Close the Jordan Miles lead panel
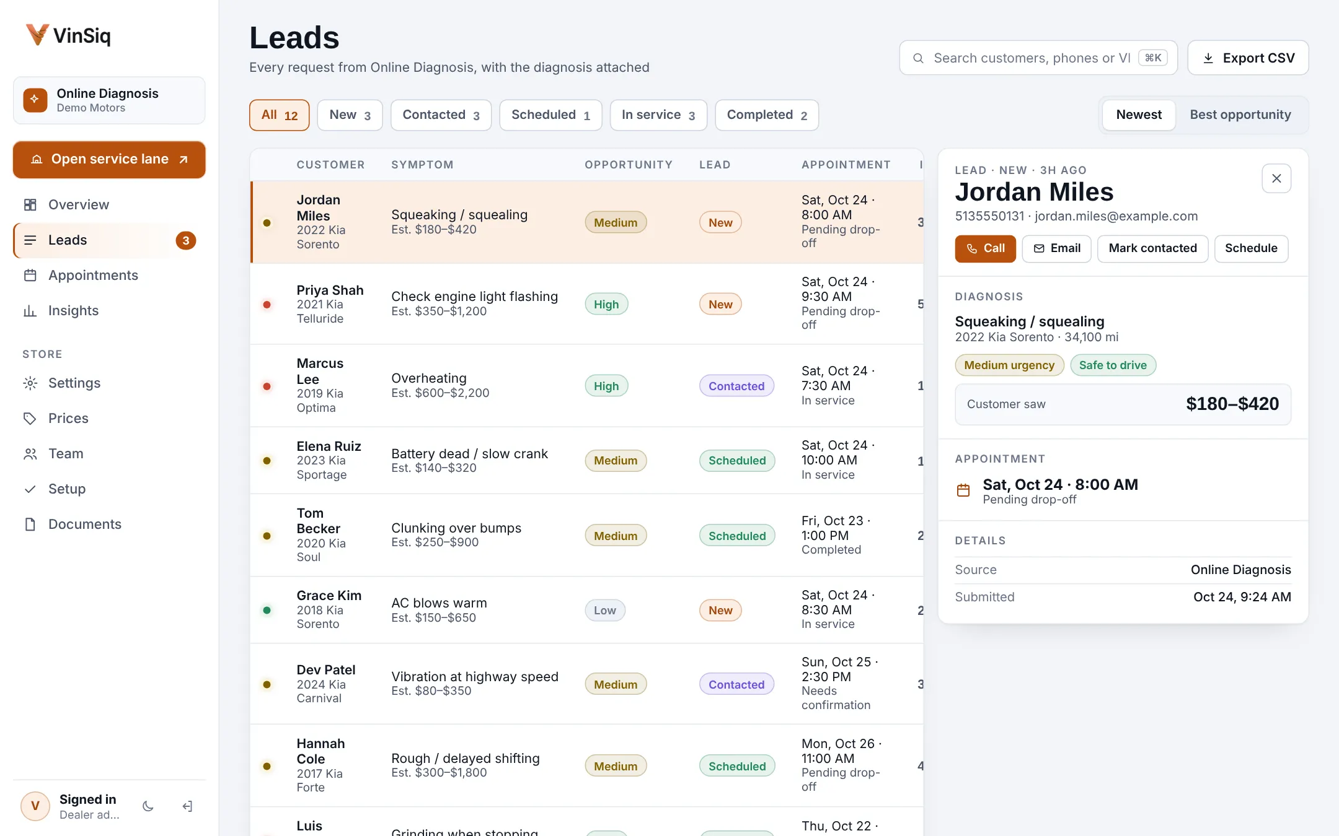The image size is (1339, 836). pyautogui.click(x=1276, y=178)
